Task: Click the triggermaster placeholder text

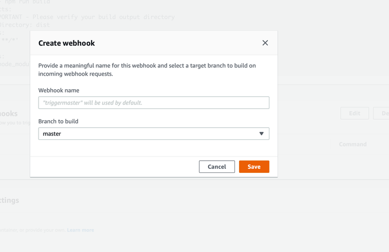Action: [93, 102]
